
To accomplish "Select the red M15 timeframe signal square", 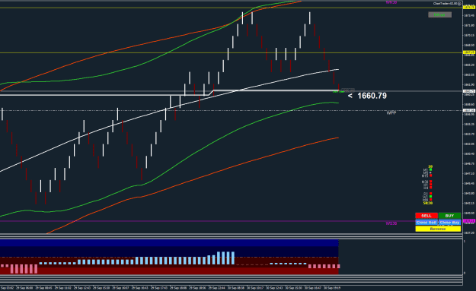I will coord(431,176).
